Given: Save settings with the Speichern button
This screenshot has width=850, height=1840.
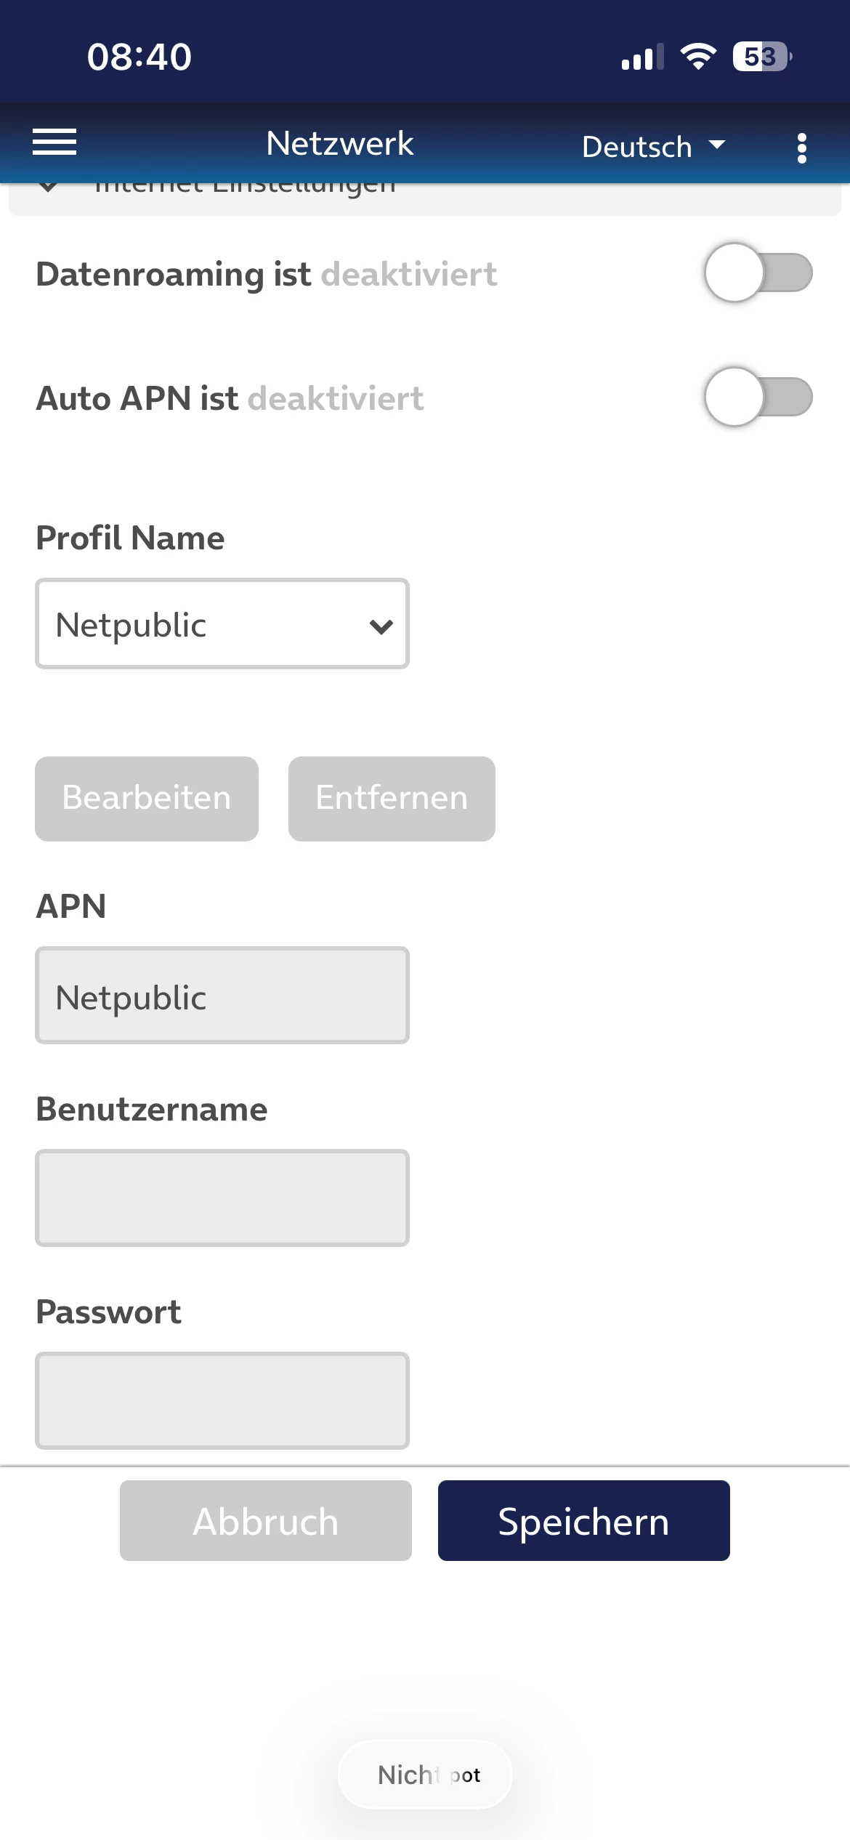Looking at the screenshot, I should pos(583,1520).
